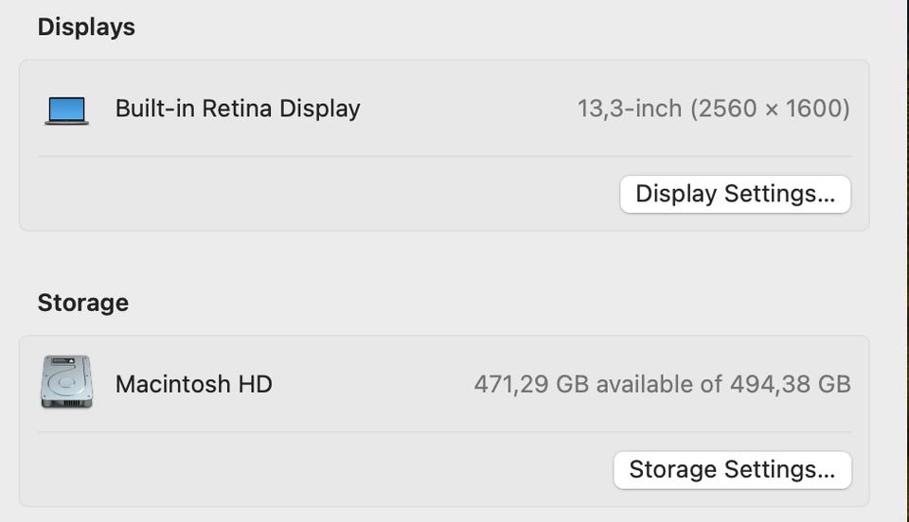Click the Storage section heading

point(83,303)
